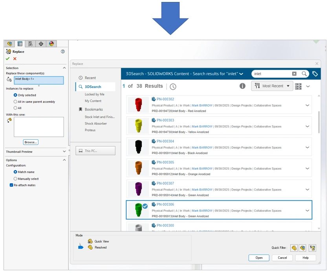Open the Most Recent sort dropdown
330x273 pixels.
[x=272, y=86]
